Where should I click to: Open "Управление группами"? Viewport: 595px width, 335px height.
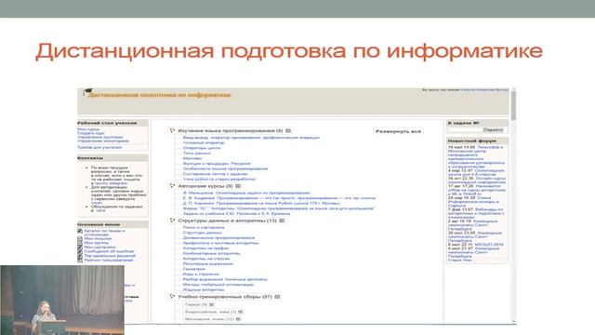tap(100, 137)
